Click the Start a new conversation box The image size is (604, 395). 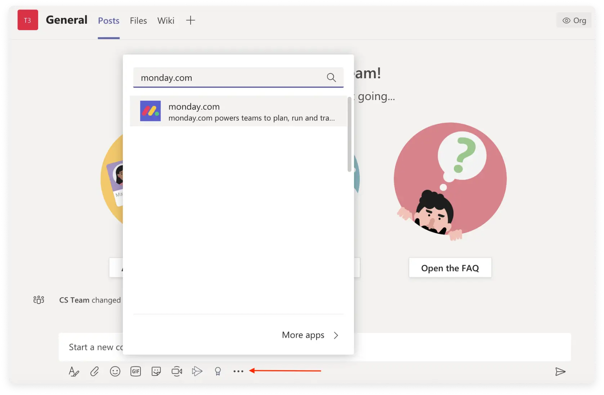pos(314,347)
